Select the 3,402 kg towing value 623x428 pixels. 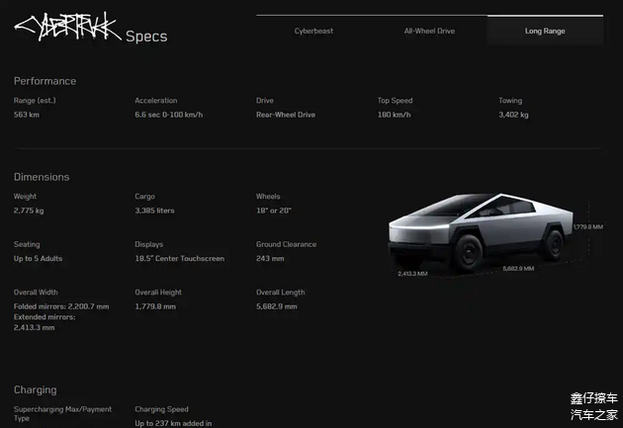click(513, 115)
